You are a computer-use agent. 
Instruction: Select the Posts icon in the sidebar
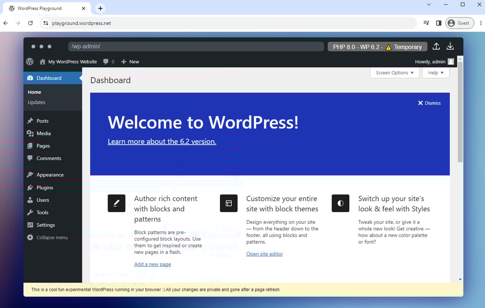click(31, 121)
